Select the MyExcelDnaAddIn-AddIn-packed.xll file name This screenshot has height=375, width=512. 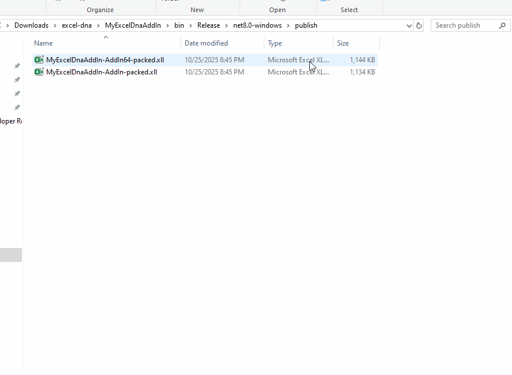(102, 72)
